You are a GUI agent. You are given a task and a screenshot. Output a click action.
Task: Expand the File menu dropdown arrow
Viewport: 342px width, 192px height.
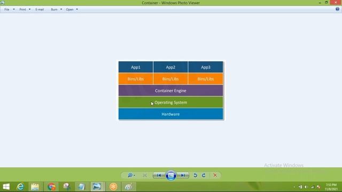click(14, 10)
